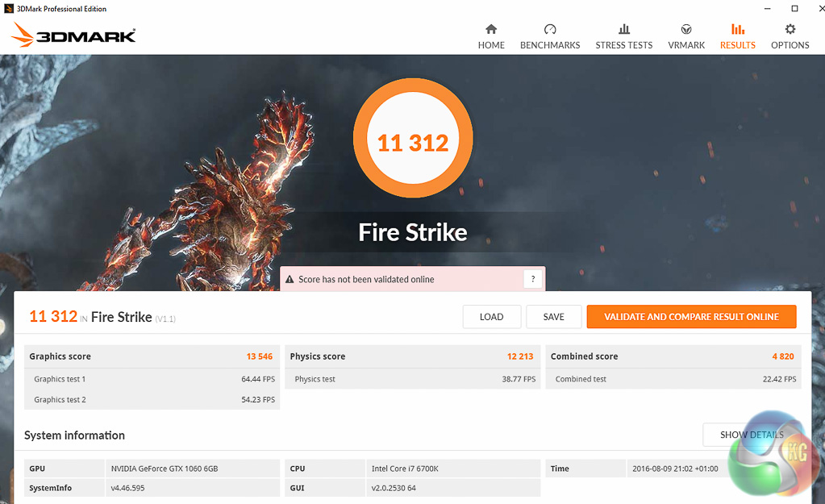
Task: Open the HOME tab label
Action: tap(491, 45)
